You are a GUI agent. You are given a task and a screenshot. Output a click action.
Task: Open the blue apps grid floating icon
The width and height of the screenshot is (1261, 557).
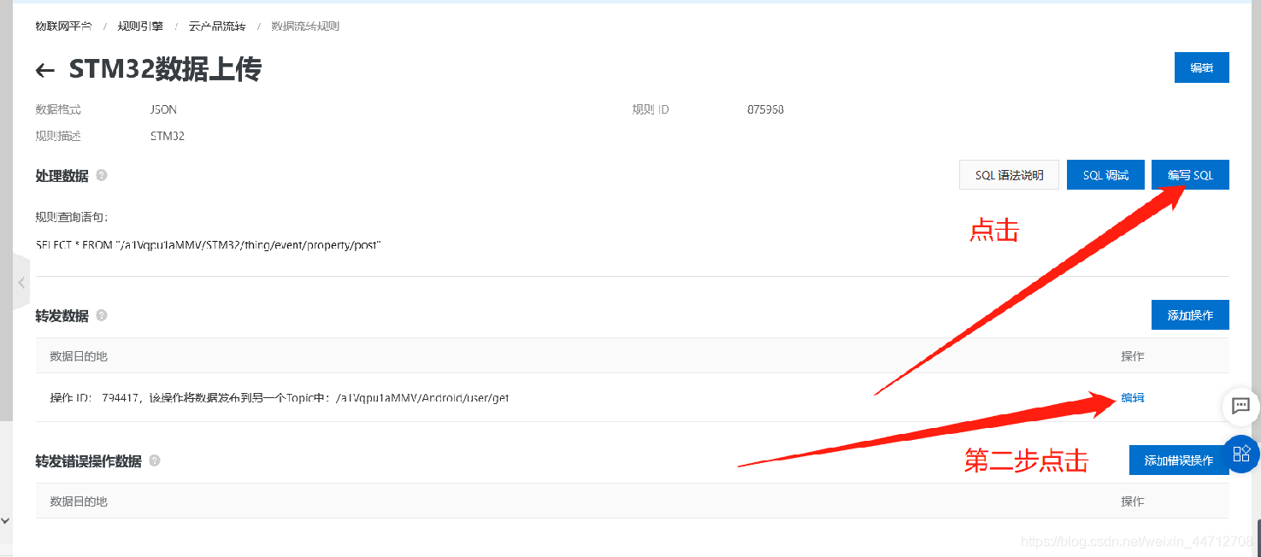1242,454
